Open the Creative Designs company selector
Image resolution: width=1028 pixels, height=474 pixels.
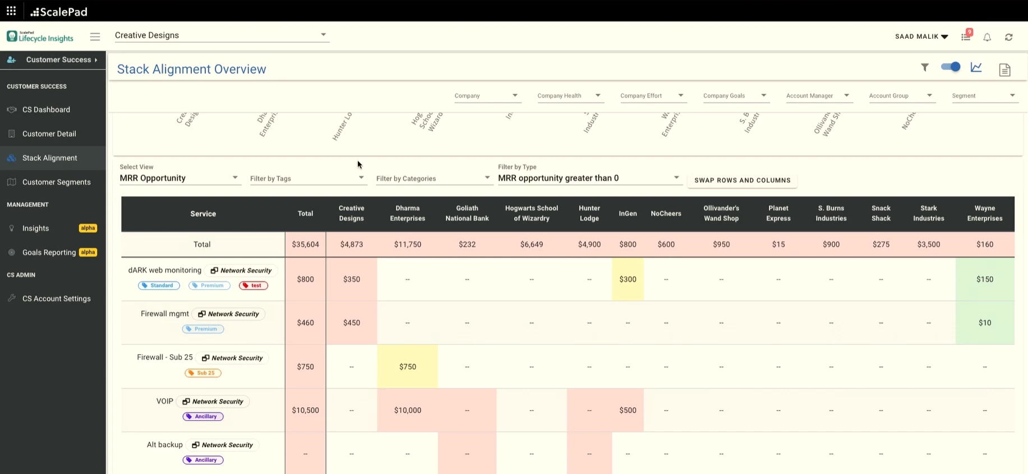pyautogui.click(x=221, y=35)
